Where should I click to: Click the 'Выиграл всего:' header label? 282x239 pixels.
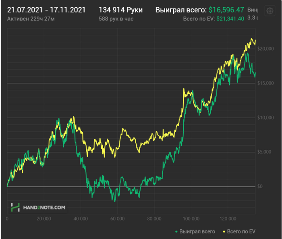[x=181, y=10]
